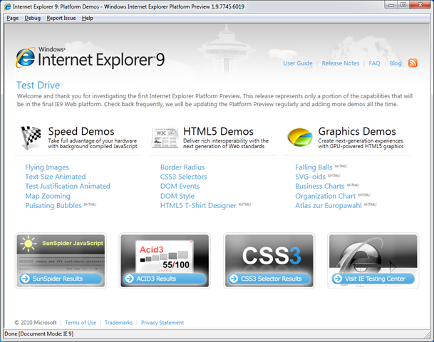Open Test Justification Animated demo
434x342 pixels.
68,186
